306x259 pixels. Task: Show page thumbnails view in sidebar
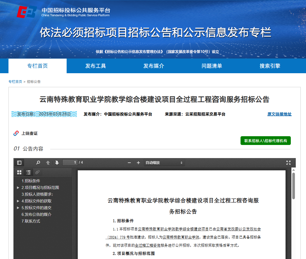click(19, 172)
